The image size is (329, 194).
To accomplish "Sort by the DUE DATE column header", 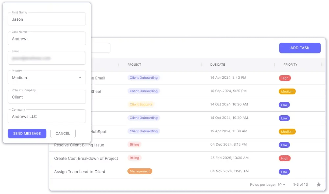I will tap(217, 65).
